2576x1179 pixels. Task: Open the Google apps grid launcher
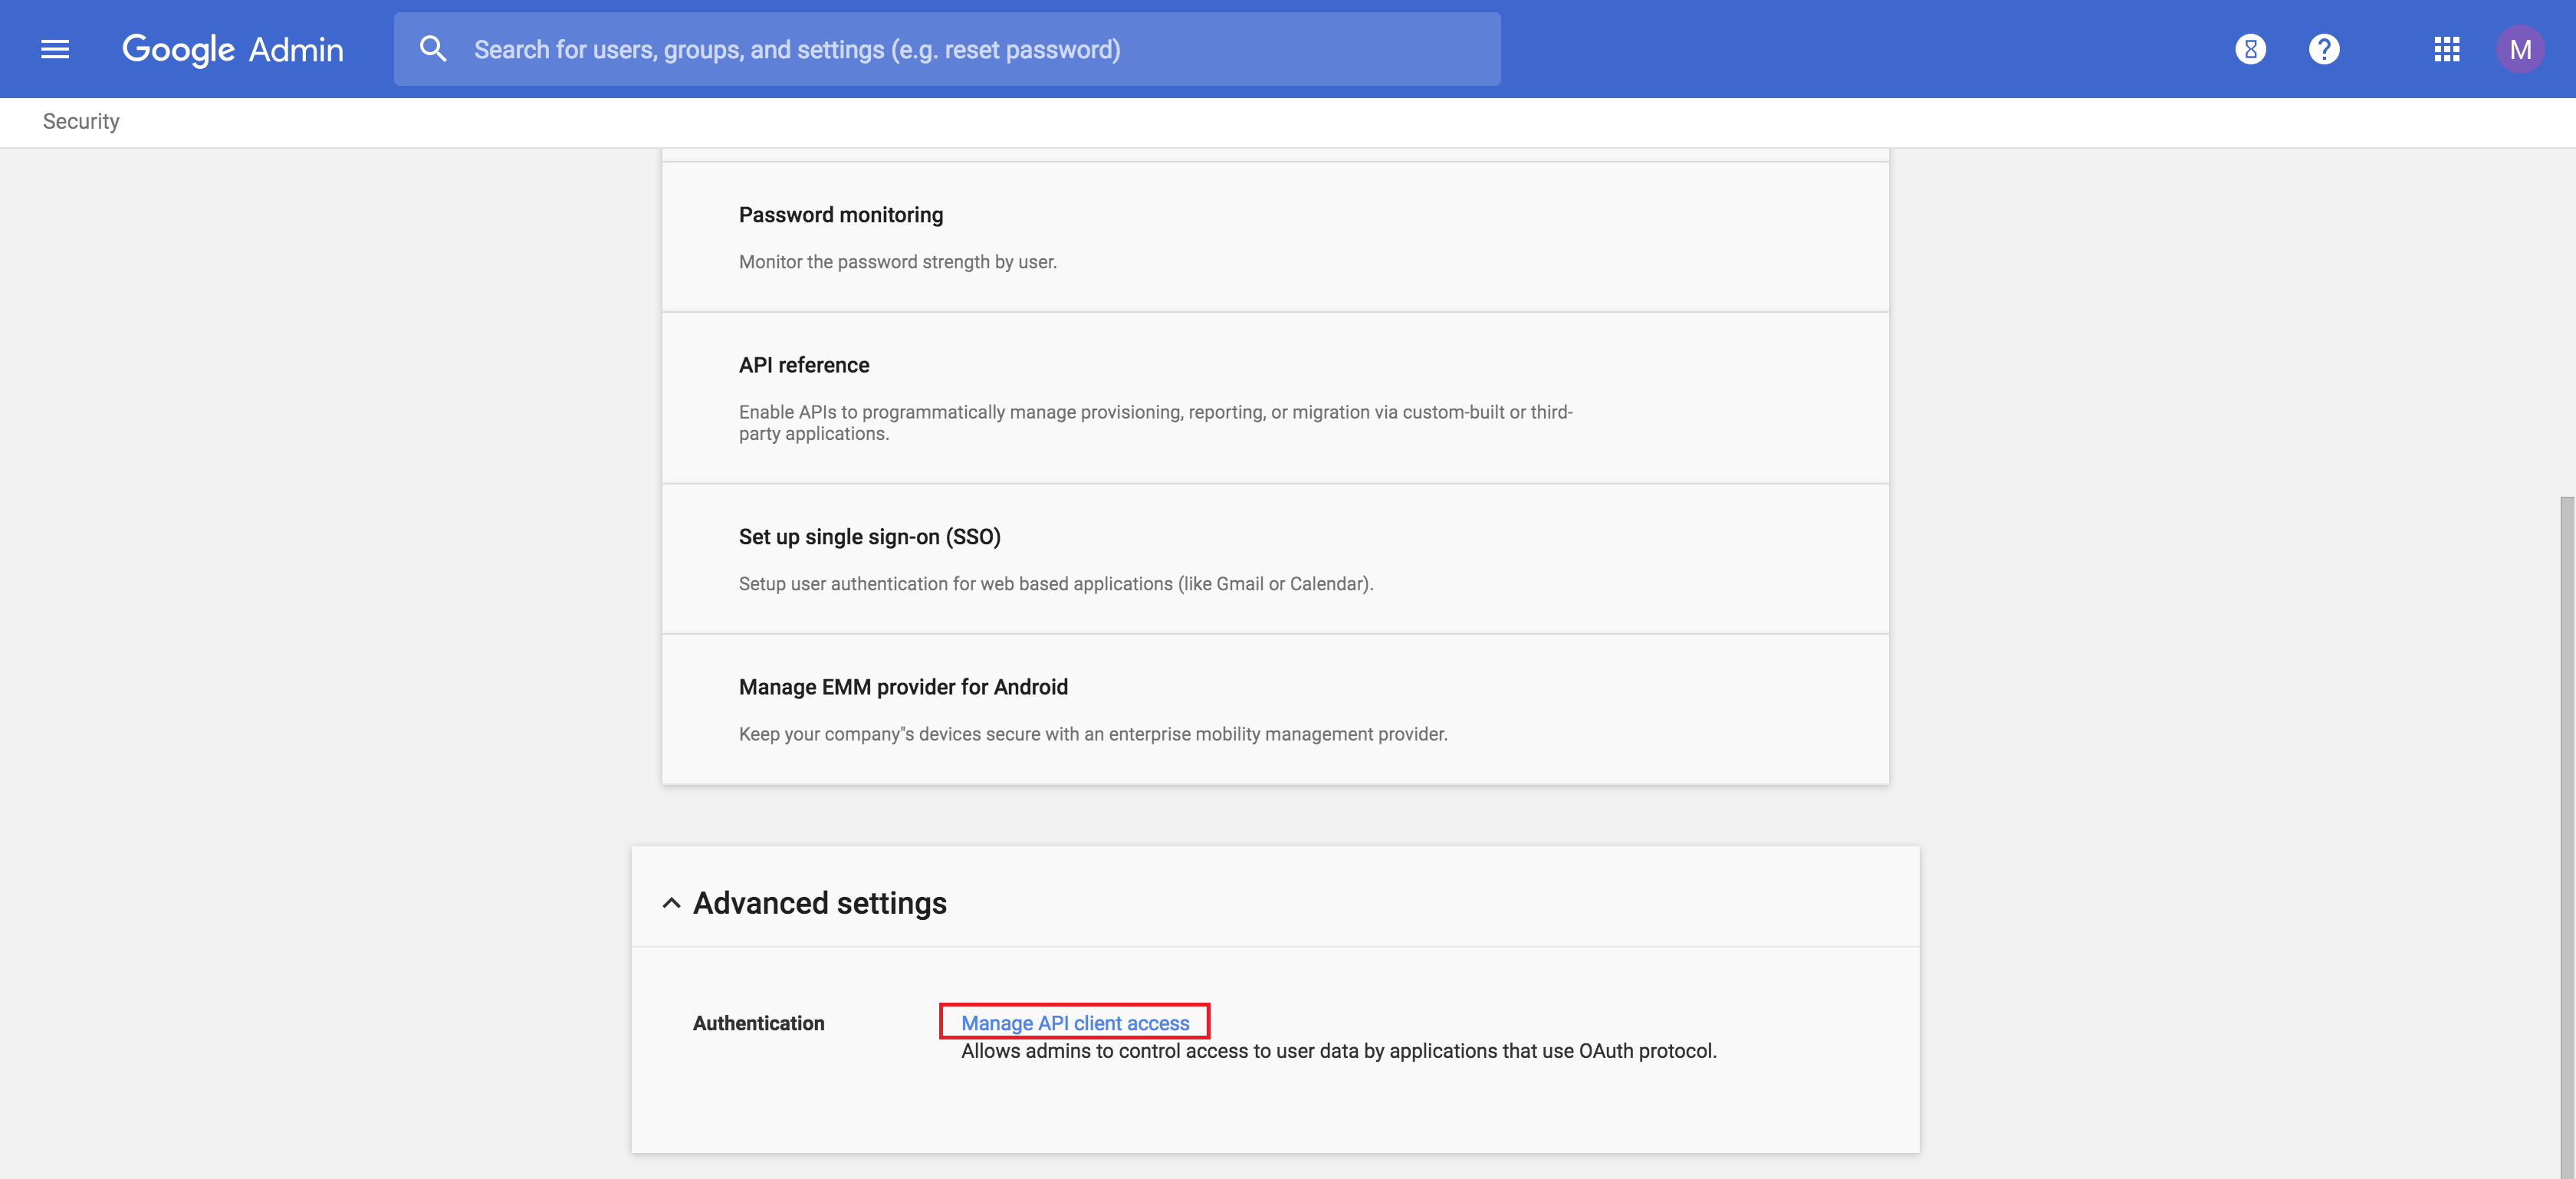click(x=2447, y=48)
